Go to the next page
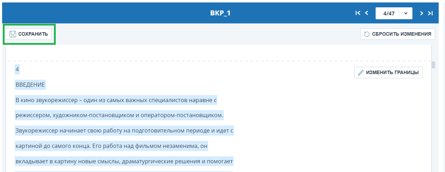 [x=422, y=13]
